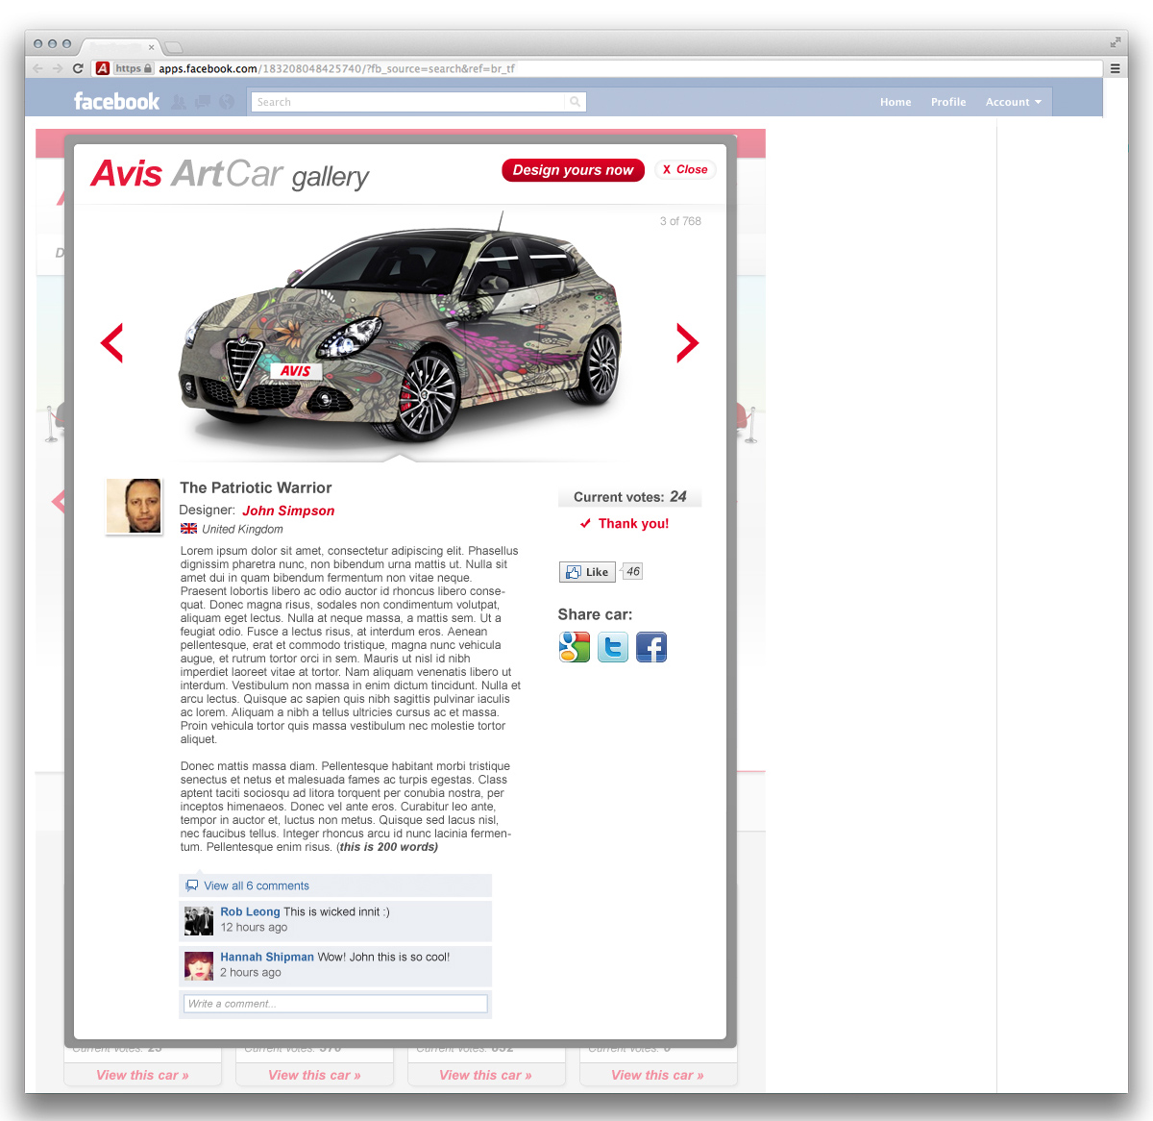Click the Design yours now button

pyautogui.click(x=573, y=170)
